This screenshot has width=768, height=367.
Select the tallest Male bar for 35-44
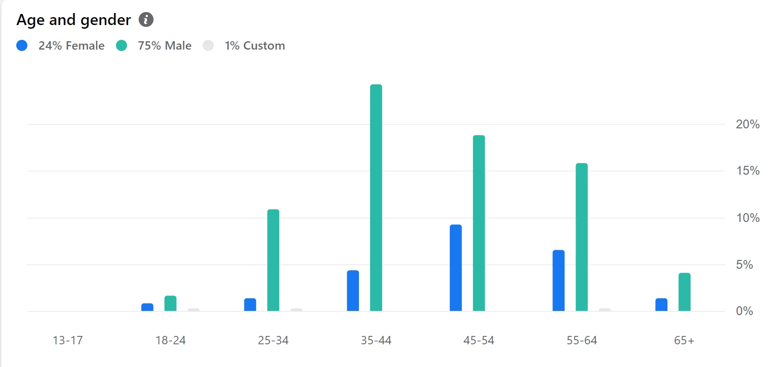pyautogui.click(x=376, y=197)
